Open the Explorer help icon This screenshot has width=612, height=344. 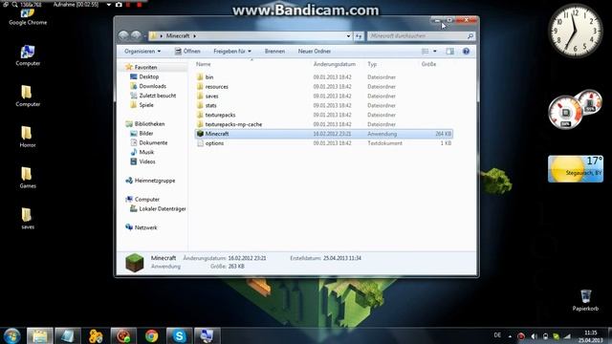pos(466,51)
